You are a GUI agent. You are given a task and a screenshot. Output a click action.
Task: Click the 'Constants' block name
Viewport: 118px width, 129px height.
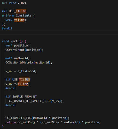coord(23,15)
